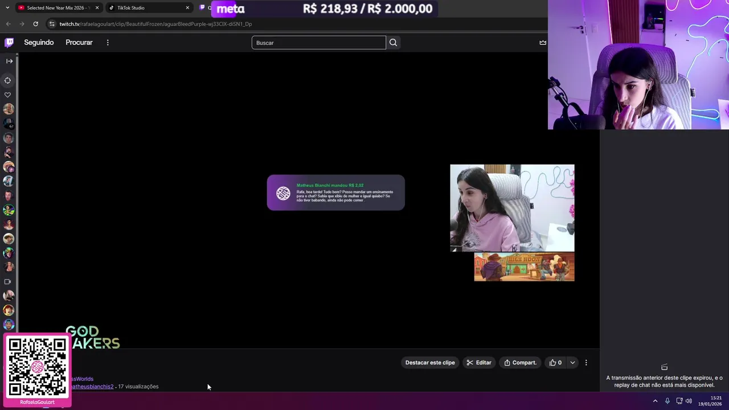Close the TikTok Studio tab
Viewport: 729px width, 410px height.
click(x=187, y=8)
